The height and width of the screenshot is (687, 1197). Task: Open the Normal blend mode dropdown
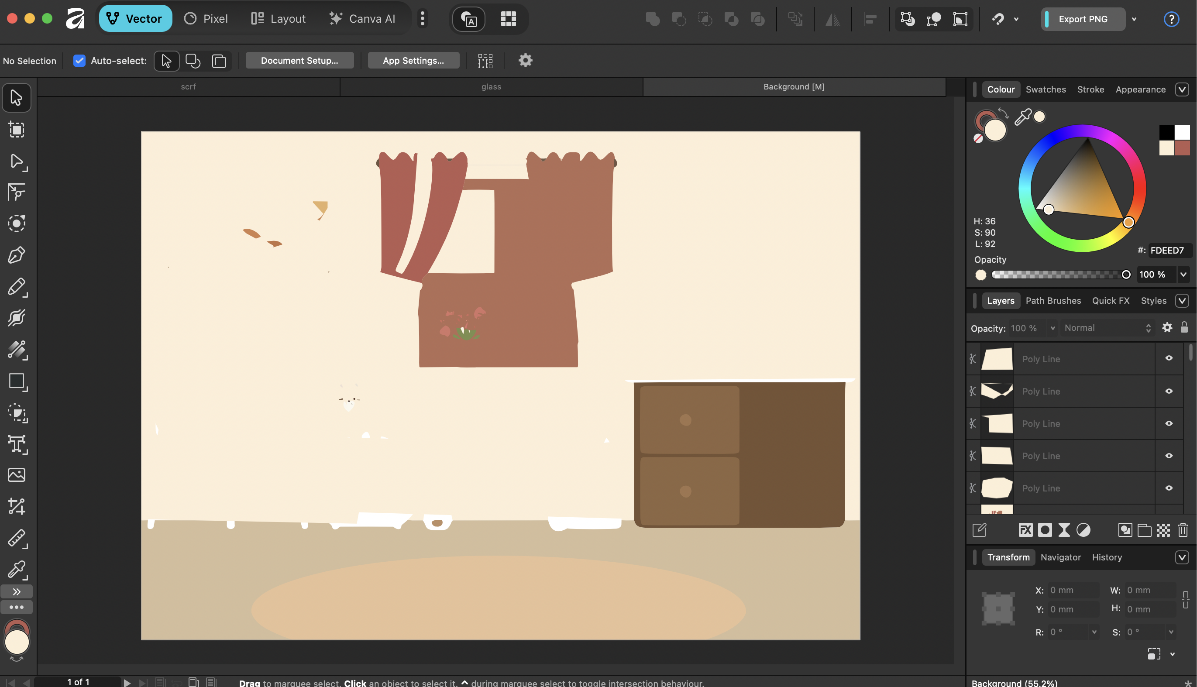(1107, 328)
